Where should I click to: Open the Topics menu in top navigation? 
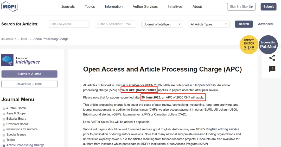click(x=90, y=7)
